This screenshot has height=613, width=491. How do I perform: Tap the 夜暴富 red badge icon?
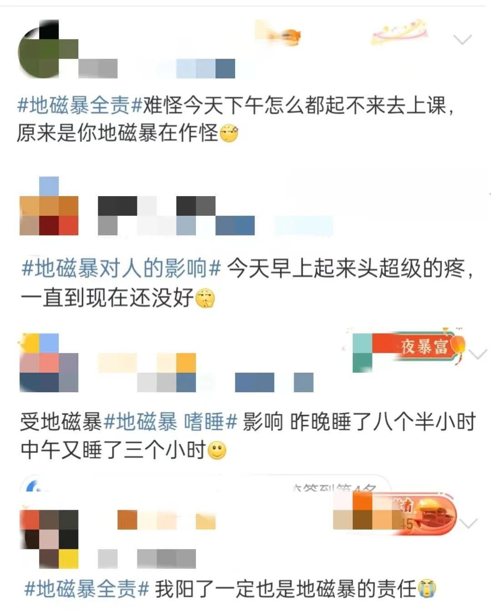click(418, 347)
